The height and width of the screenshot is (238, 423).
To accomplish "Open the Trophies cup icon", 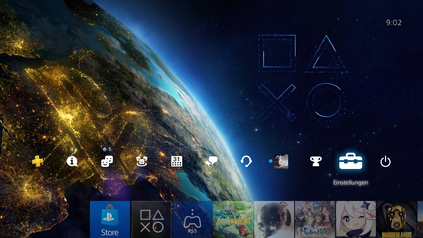I will [316, 161].
